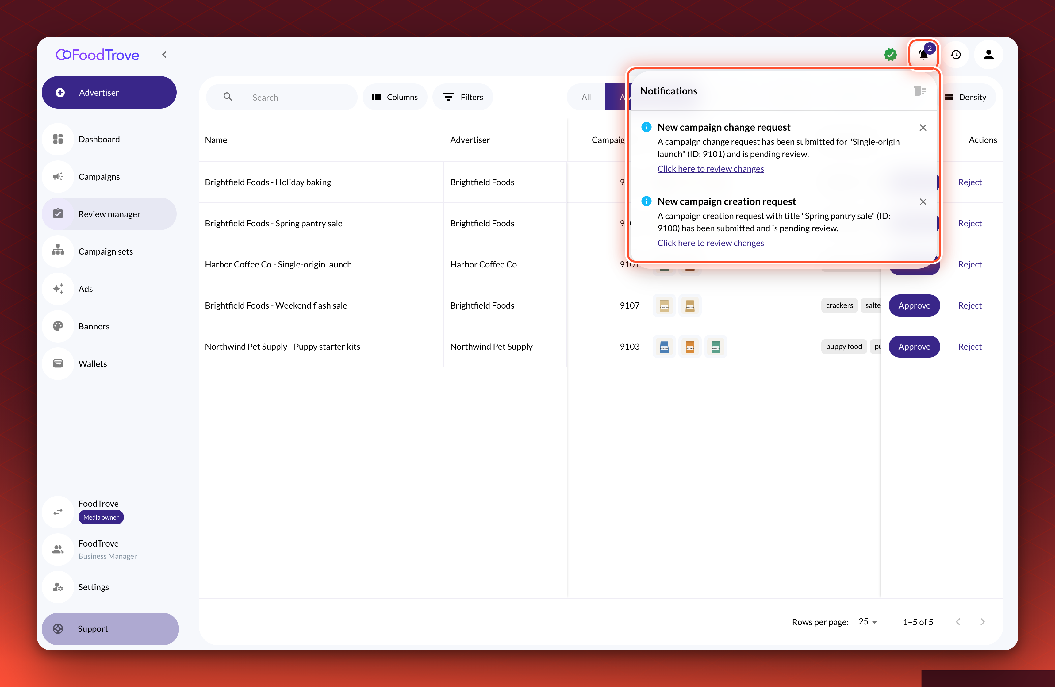Reject the Puppy starter kits campaign

point(970,347)
